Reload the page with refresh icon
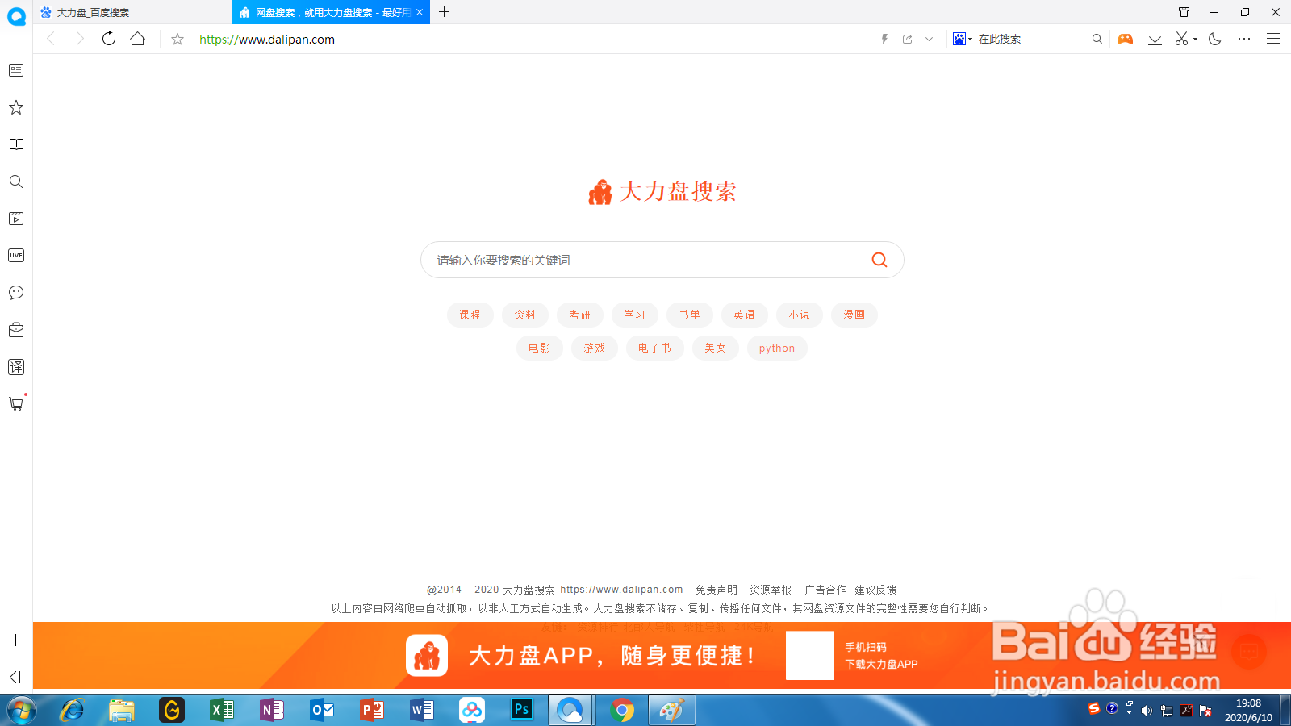 point(109,39)
